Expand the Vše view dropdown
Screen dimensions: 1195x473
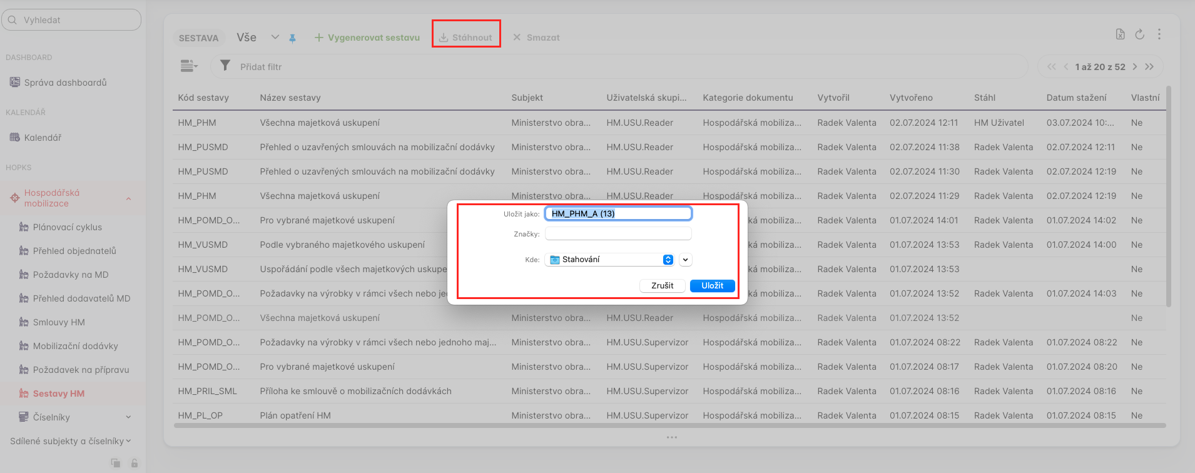coord(275,38)
